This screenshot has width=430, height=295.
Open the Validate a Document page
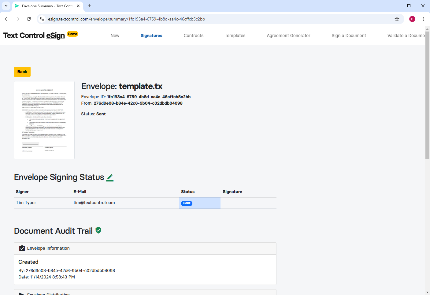(406, 35)
